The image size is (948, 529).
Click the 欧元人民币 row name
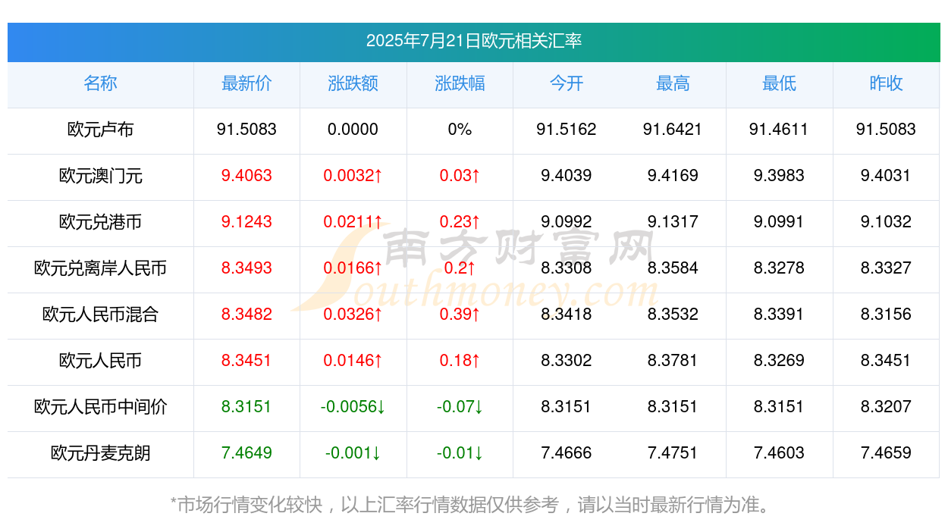click(x=100, y=361)
